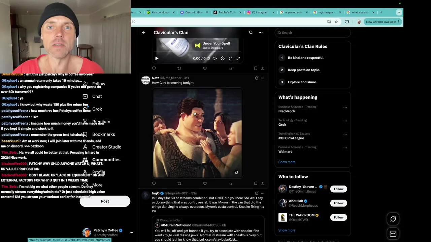This screenshot has width=431, height=242.
Task: Share the video post above Nate's
Action: (x=263, y=68)
